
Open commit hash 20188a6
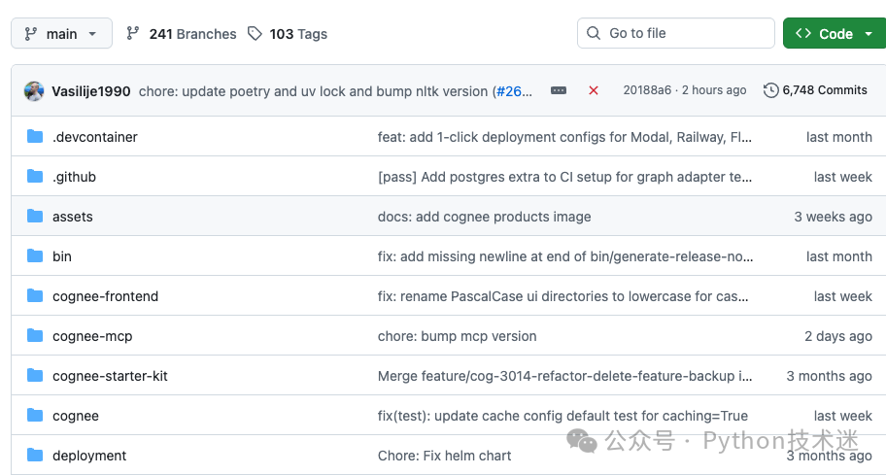647,90
